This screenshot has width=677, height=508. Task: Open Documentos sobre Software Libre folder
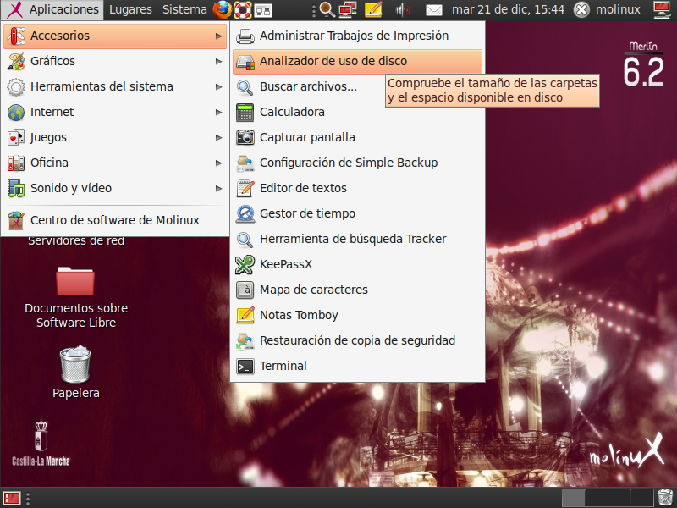76,298
